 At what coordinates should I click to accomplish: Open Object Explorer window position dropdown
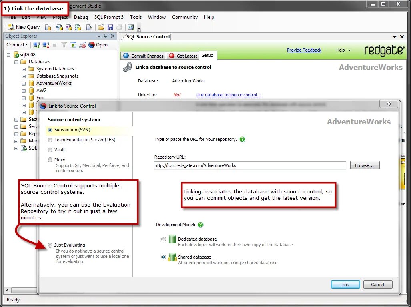pos(99,36)
